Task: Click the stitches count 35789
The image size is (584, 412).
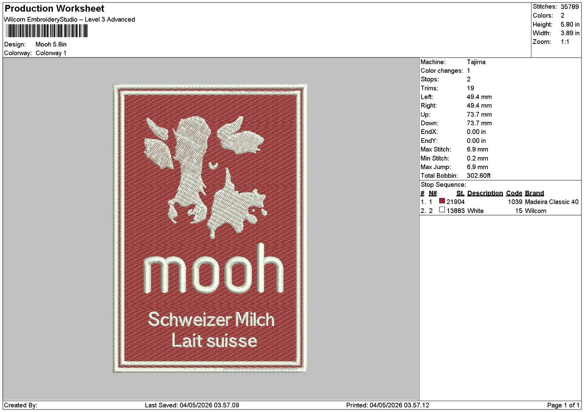Action: tap(569, 7)
